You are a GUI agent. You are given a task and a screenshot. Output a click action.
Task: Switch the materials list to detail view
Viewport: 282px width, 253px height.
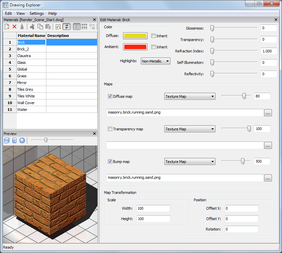pyautogui.click(x=77, y=27)
